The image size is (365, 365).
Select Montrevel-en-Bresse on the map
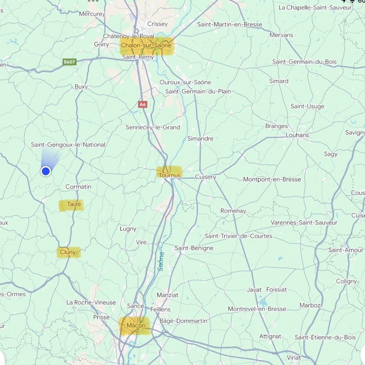(x=257, y=309)
